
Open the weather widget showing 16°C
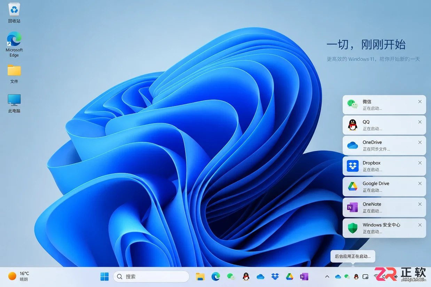coord(19,276)
